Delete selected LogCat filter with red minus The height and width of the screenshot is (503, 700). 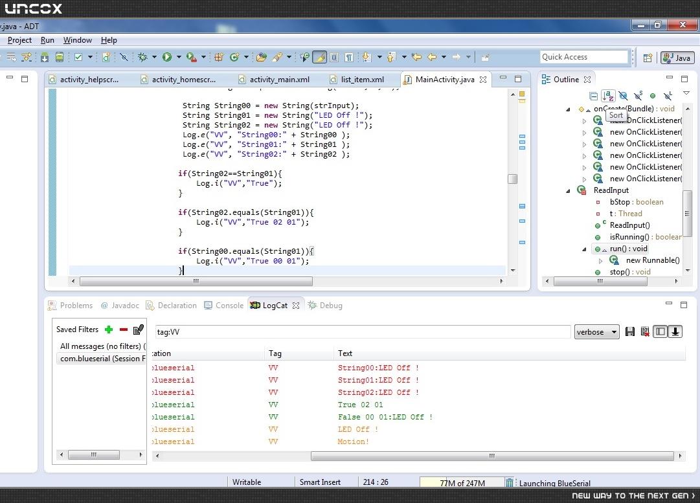click(x=124, y=330)
